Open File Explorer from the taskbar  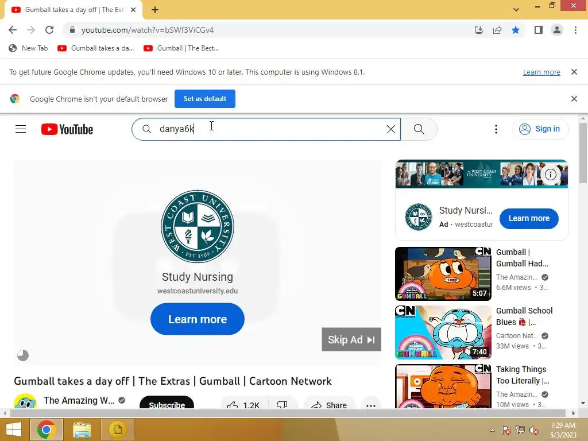tap(82, 430)
